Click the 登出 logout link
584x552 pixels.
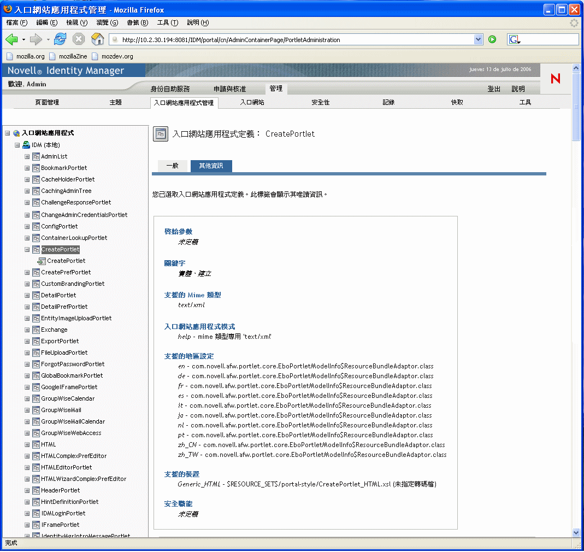coord(494,89)
